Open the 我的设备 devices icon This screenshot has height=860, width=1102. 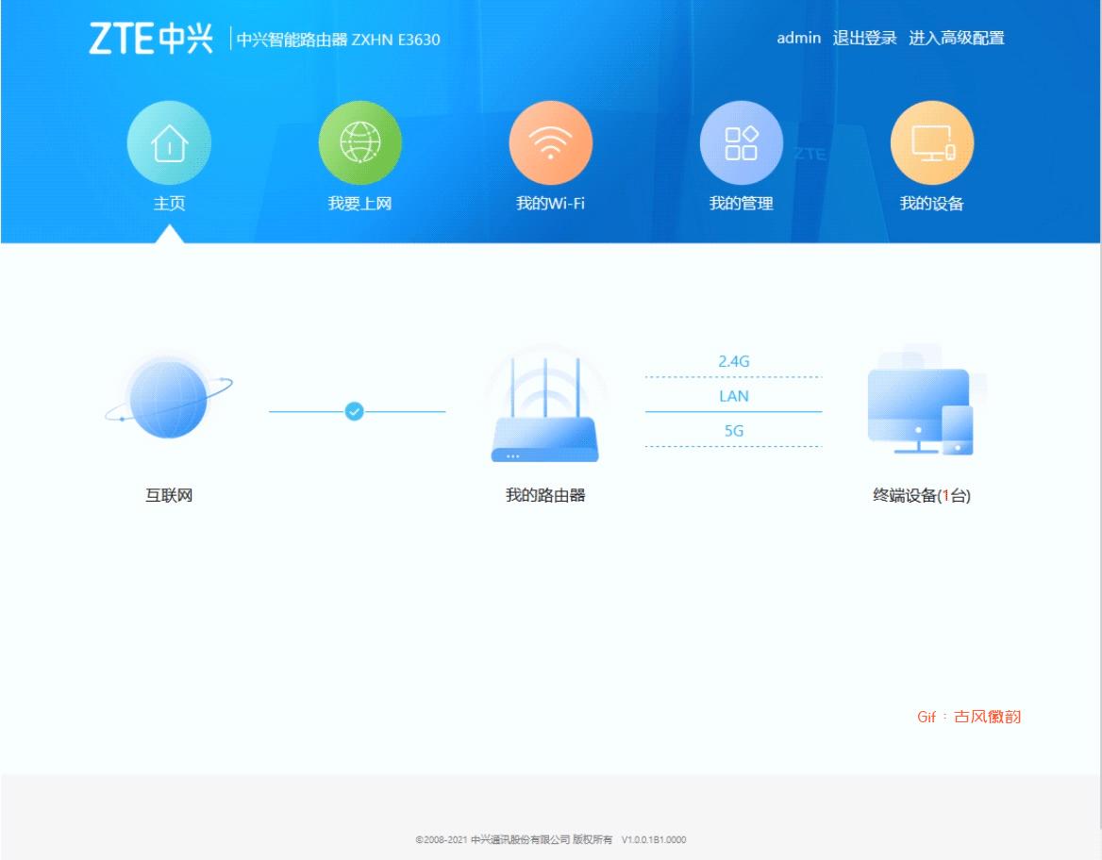(x=932, y=142)
